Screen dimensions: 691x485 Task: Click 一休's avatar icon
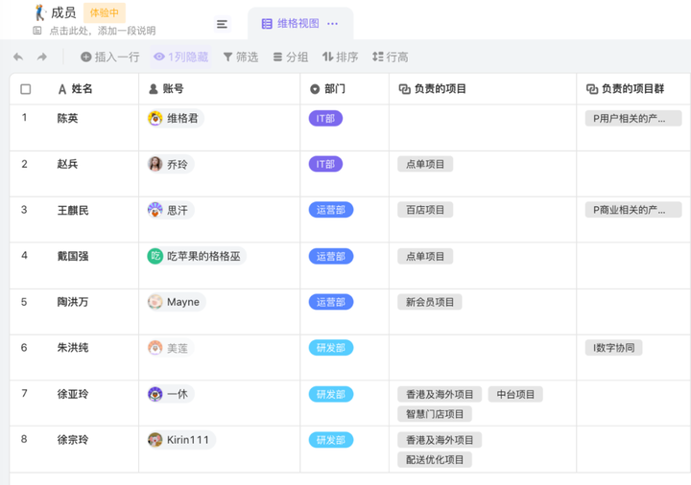tap(155, 394)
